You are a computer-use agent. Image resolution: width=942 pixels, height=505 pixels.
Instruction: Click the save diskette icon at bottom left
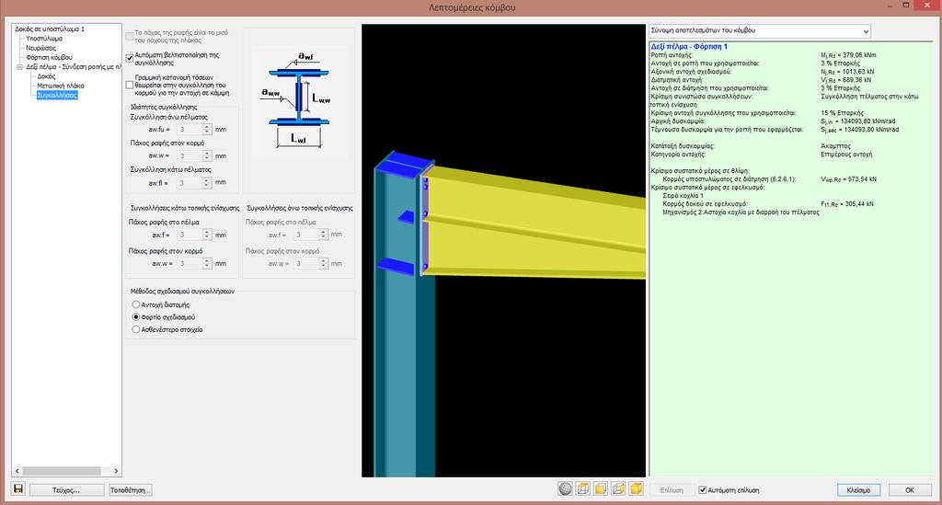[18, 488]
